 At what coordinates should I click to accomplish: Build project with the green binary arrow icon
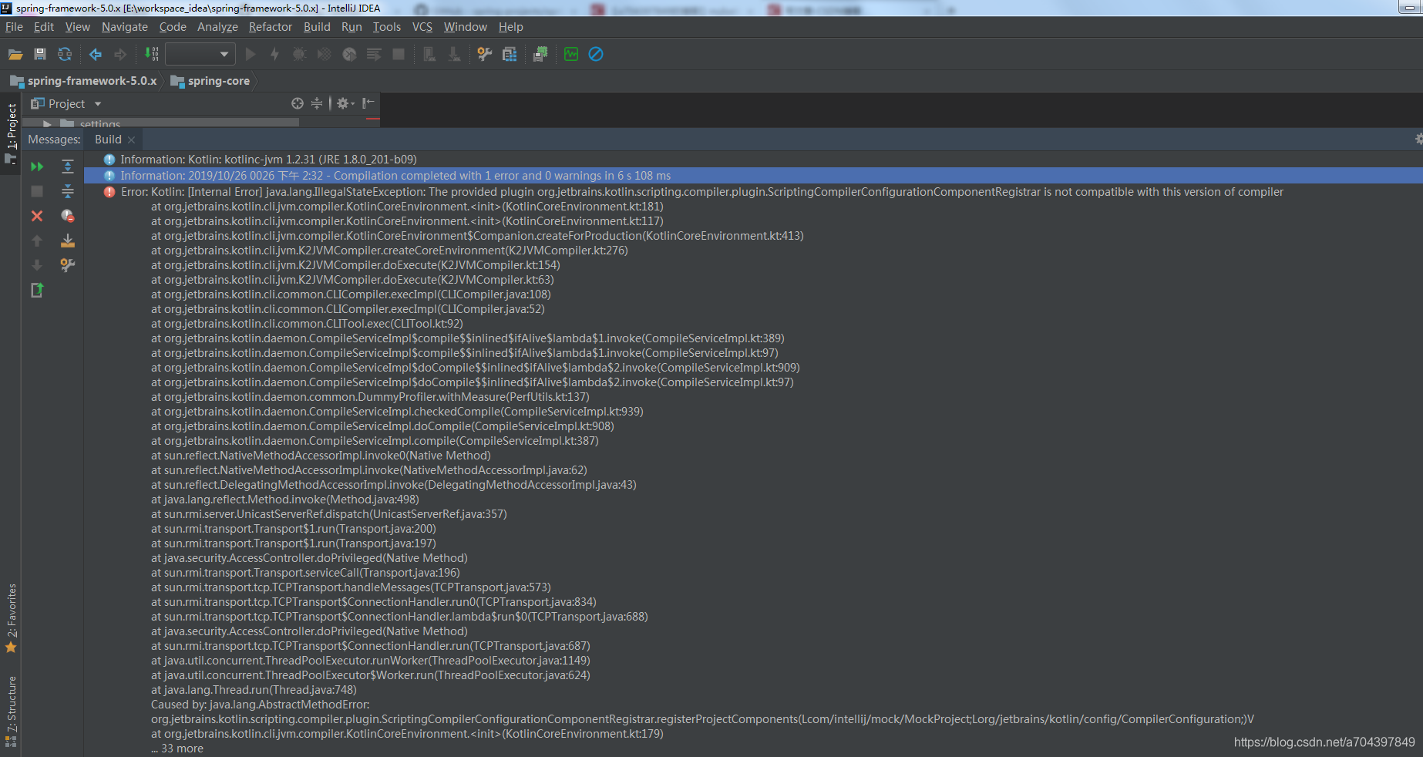tap(152, 55)
